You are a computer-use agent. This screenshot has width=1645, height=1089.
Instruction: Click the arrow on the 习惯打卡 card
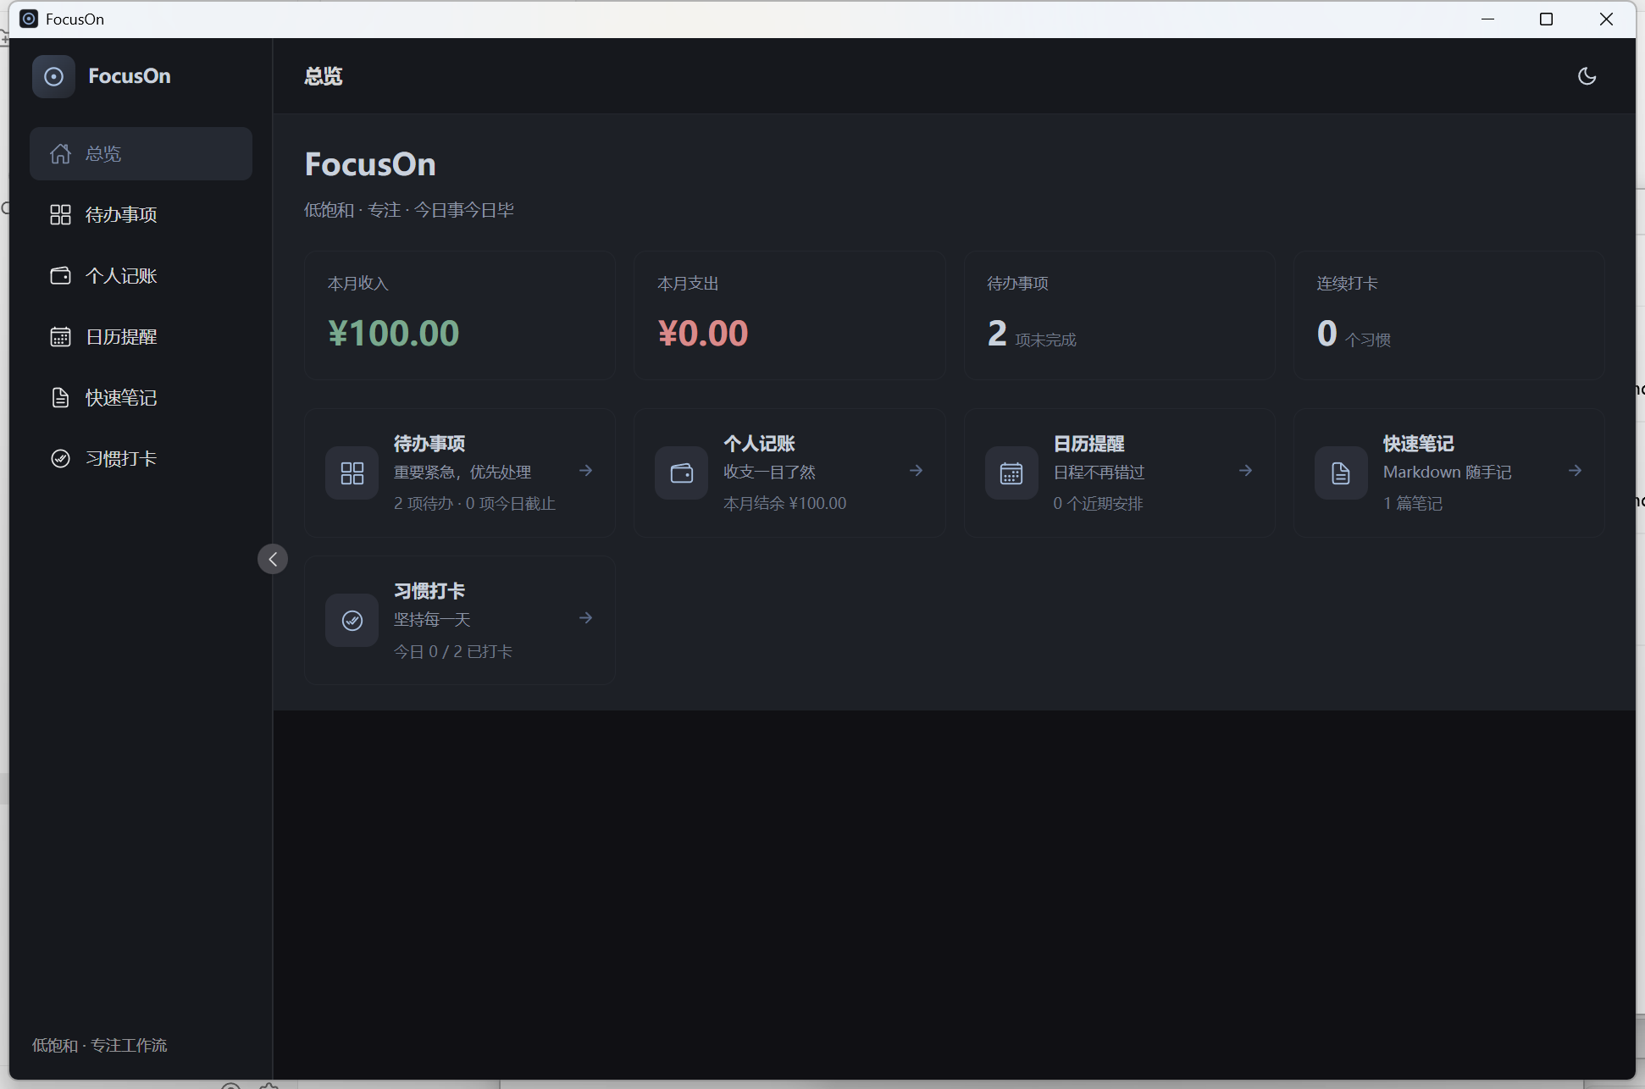585,618
